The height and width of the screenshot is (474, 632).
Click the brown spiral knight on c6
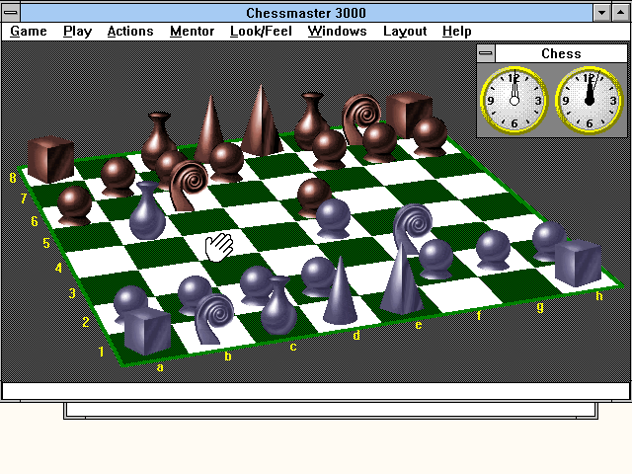(188, 186)
